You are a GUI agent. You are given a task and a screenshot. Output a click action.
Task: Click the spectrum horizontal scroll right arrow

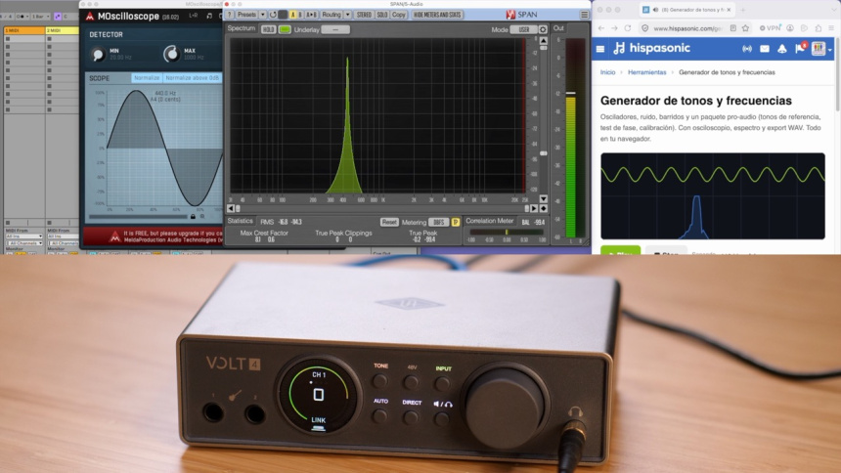click(x=534, y=208)
